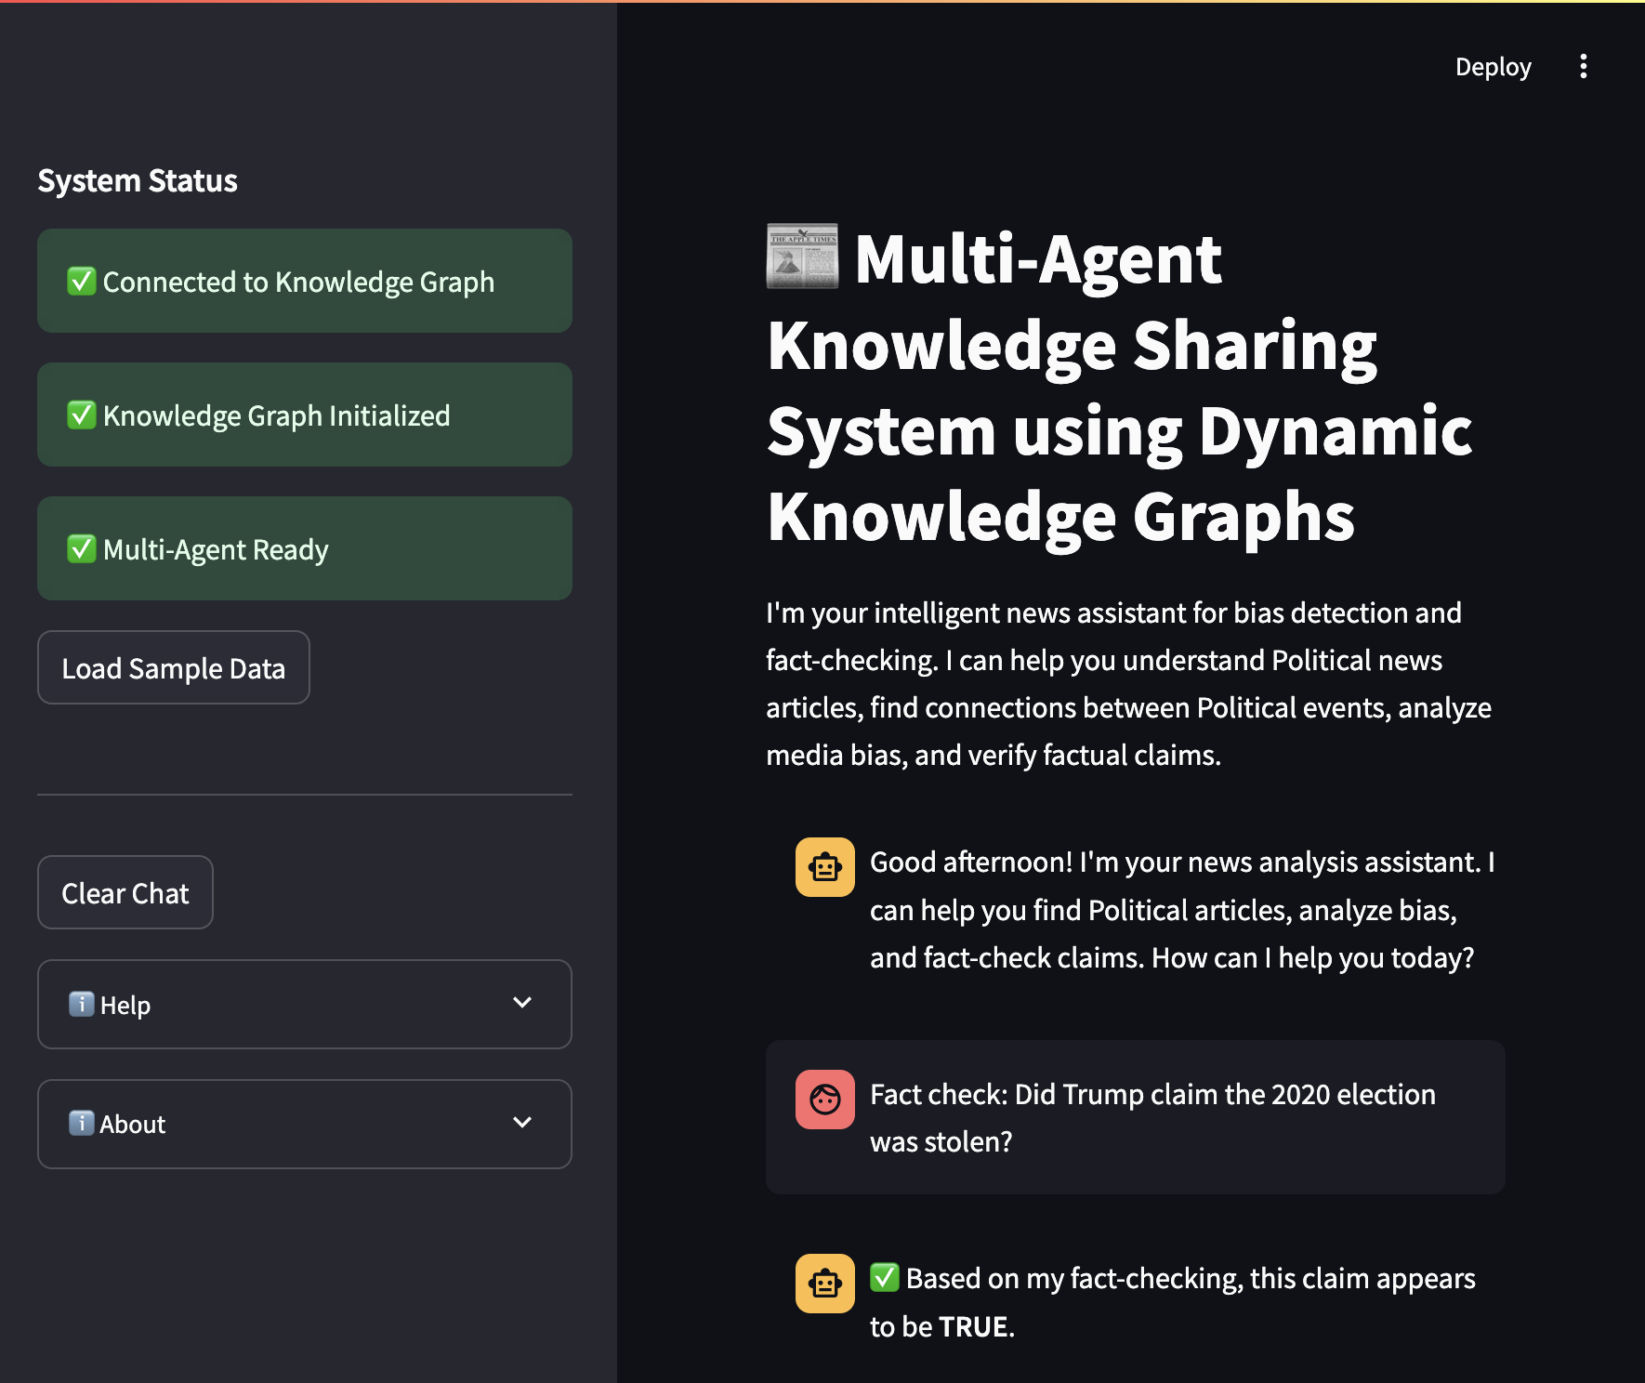
Task: Select the user's 2020 election question text
Action: (x=1151, y=1117)
